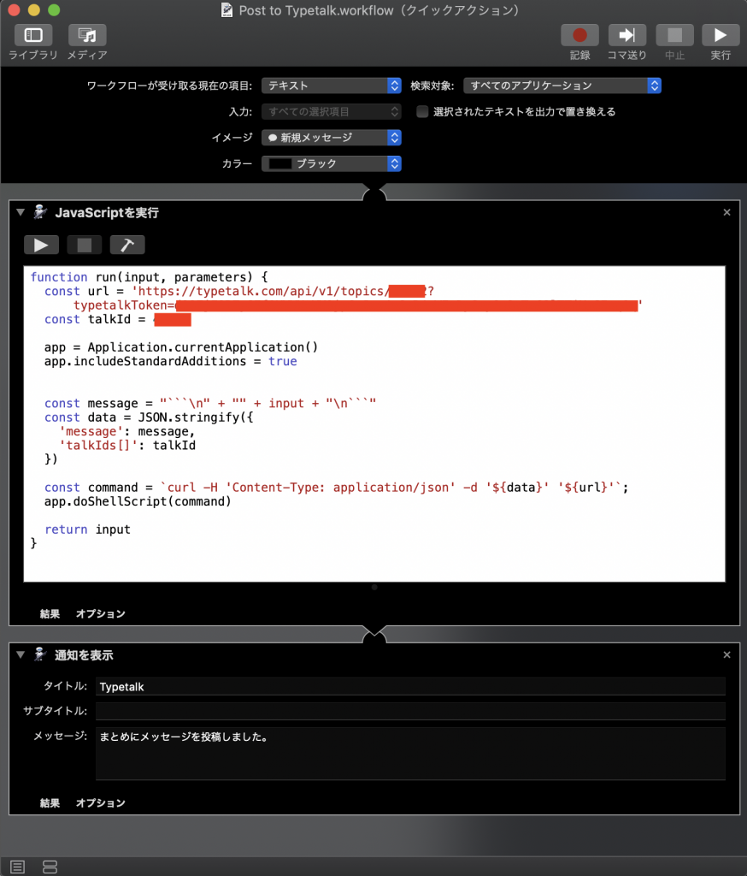Click the 通知を表示 action title
Image resolution: width=747 pixels, height=876 pixels.
[x=84, y=654]
